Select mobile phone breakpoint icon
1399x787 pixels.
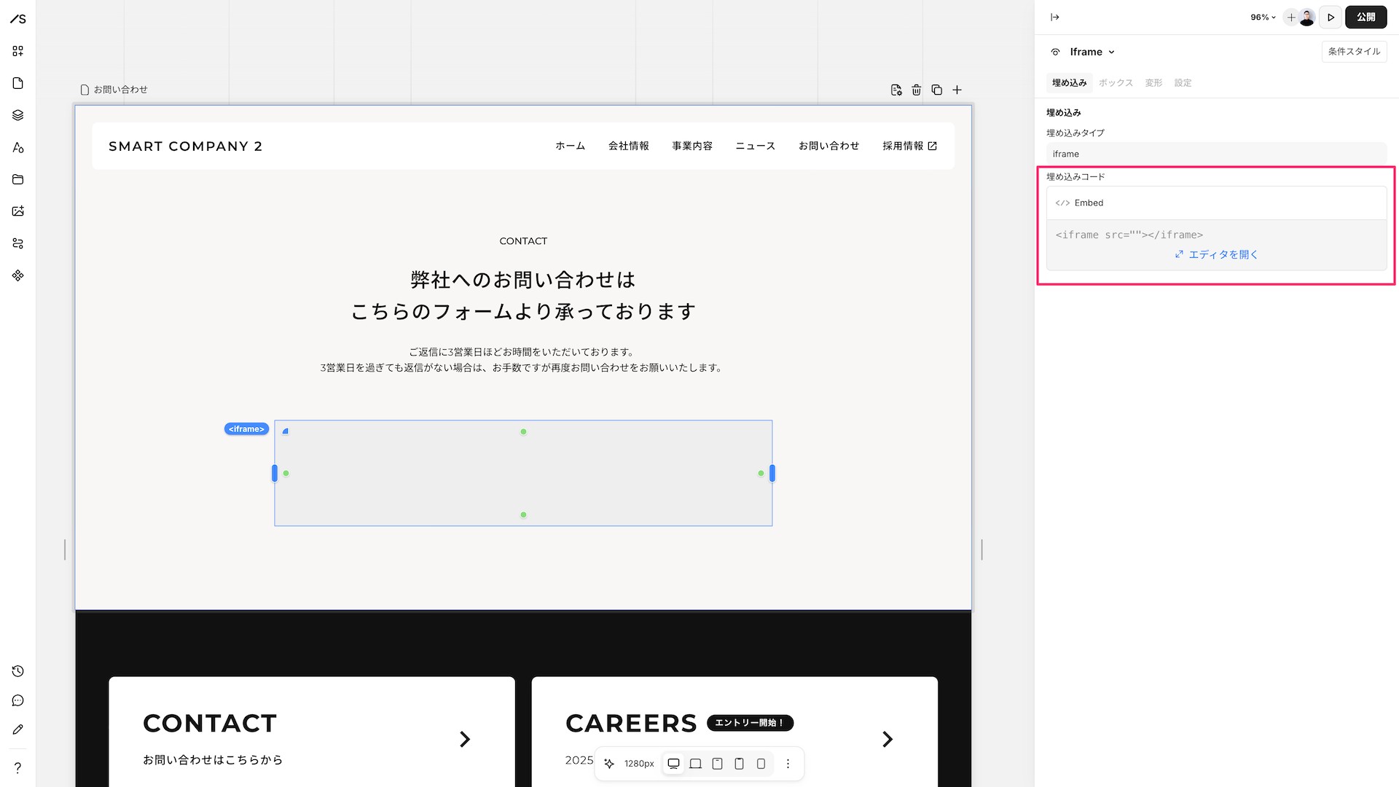[x=761, y=764]
